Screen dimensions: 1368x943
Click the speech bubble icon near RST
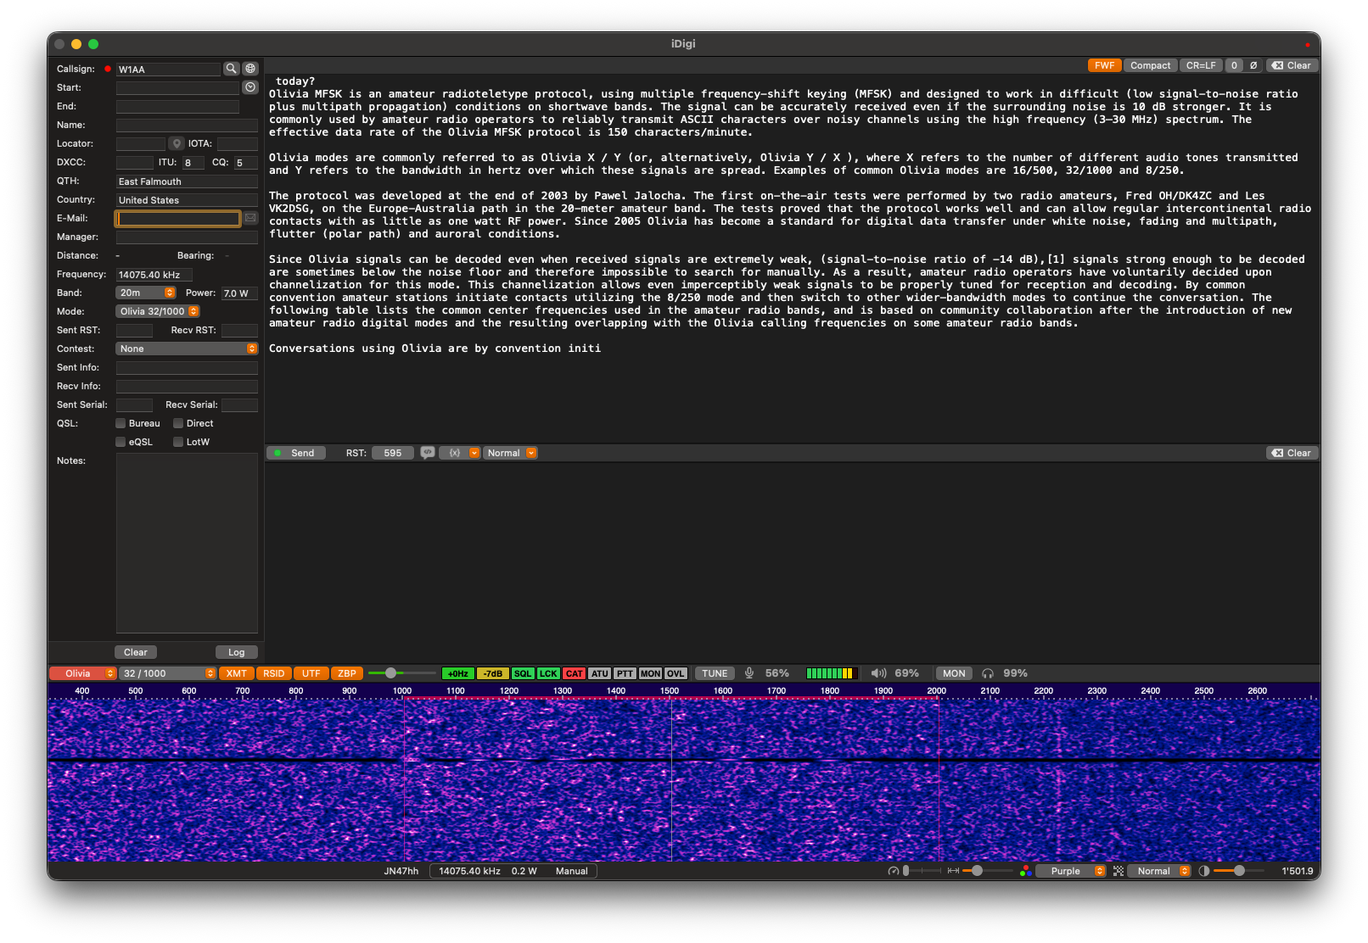427,453
